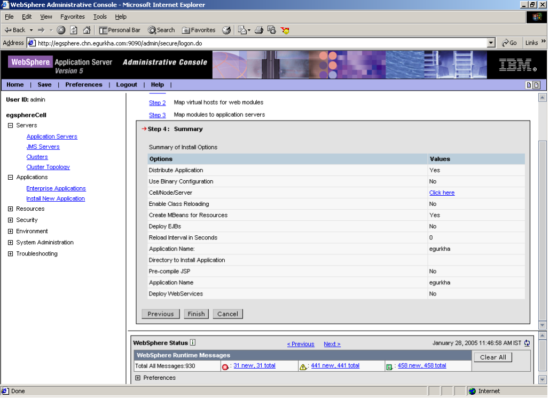This screenshot has height=399, width=549.
Task: Open the Enterprise Applications link
Action: coord(56,188)
